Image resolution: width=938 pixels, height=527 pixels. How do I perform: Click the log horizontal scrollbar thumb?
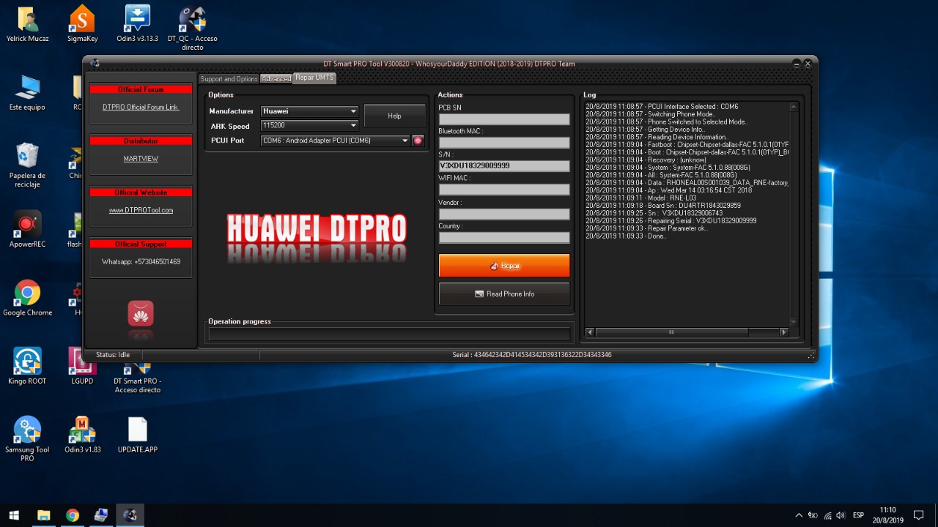671,332
